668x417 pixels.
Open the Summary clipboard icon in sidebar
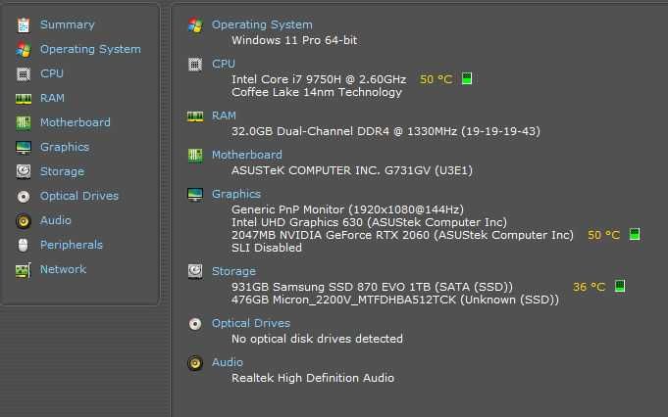click(24, 25)
